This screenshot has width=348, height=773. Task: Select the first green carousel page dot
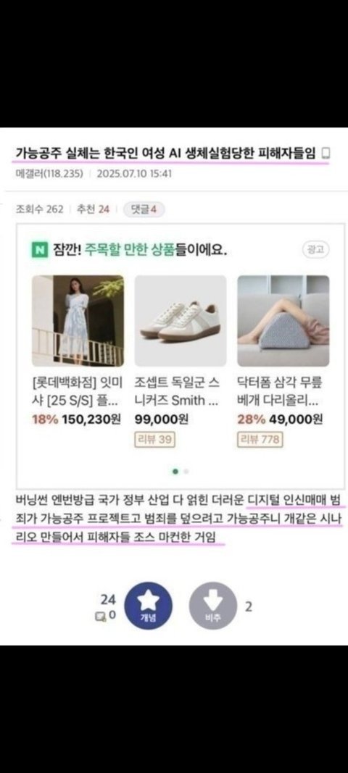point(175,472)
